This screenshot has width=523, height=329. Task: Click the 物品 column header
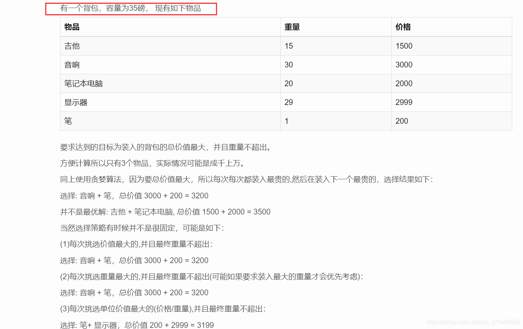pos(170,27)
